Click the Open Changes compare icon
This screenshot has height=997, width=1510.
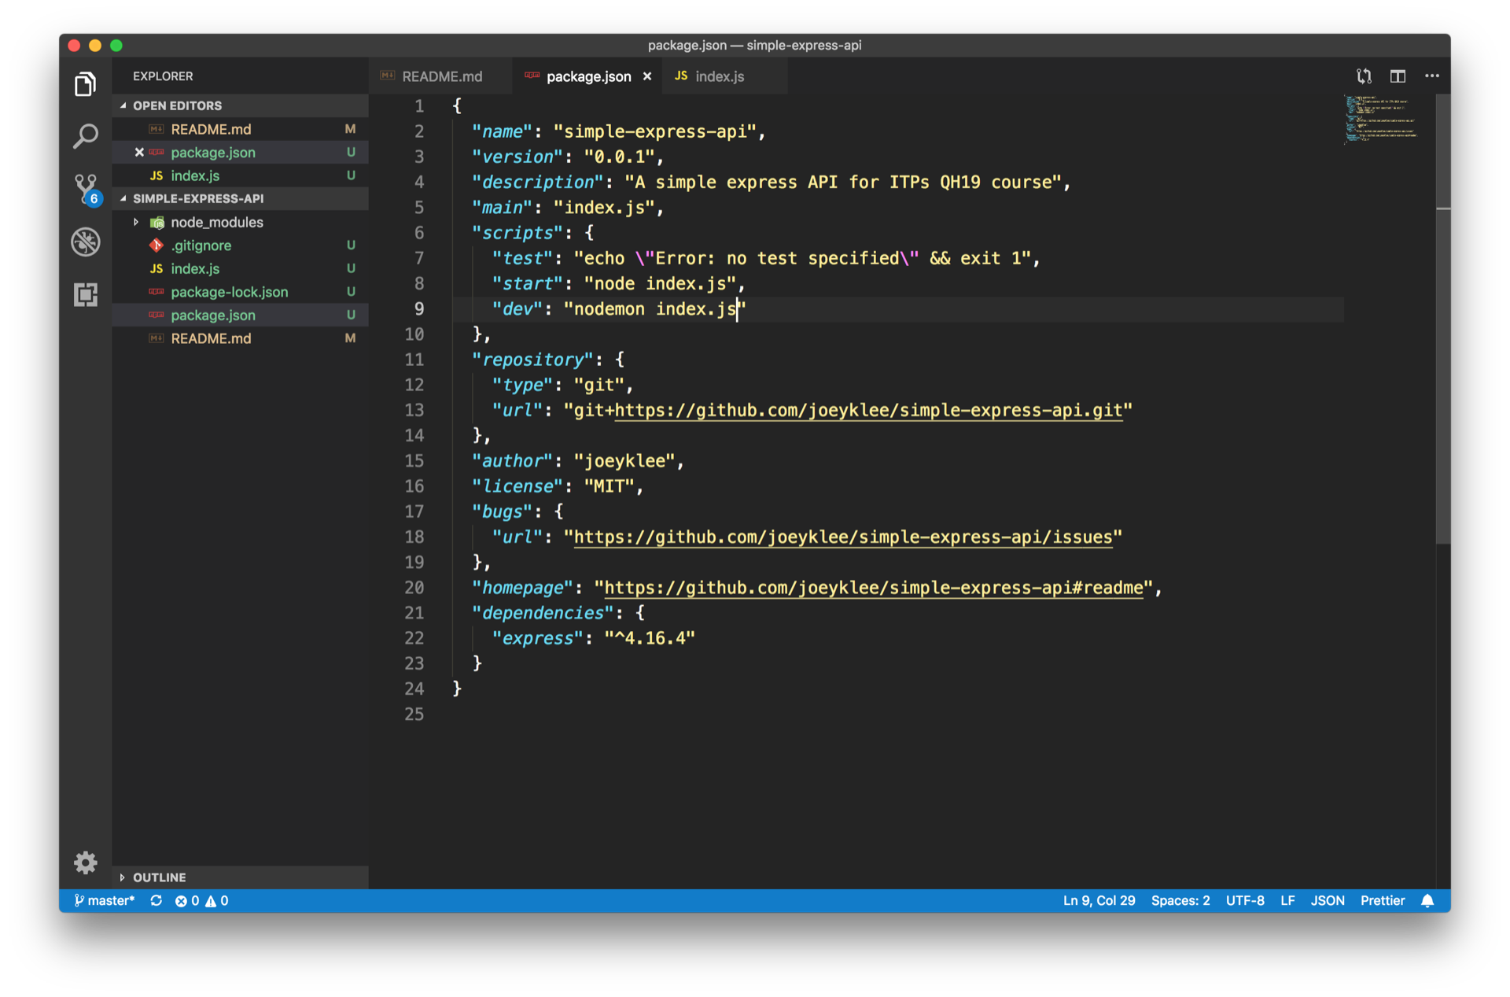click(x=1364, y=76)
